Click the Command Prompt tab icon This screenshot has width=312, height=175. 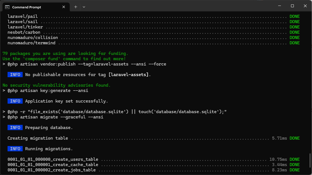point(7,7)
